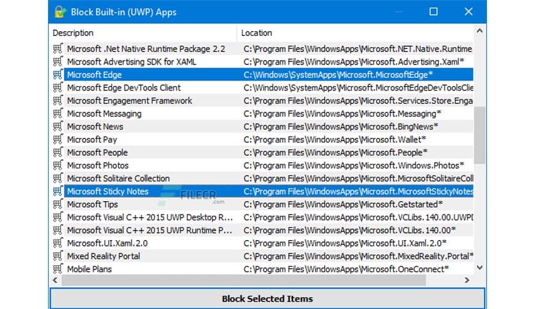The image size is (535, 309).
Task: Click the cart icon beside Microsoft News
Action: click(58, 126)
